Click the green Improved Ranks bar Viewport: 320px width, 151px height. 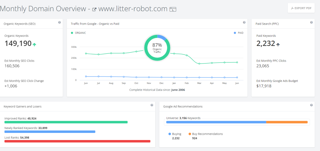pos(66,122)
